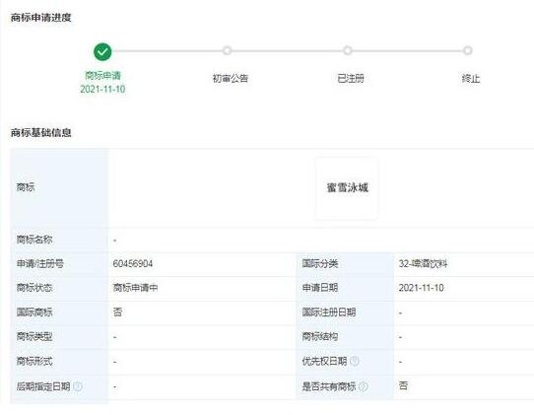Click the 申请/注册号 field label
Screen dimensions: 534x415
pos(39,264)
